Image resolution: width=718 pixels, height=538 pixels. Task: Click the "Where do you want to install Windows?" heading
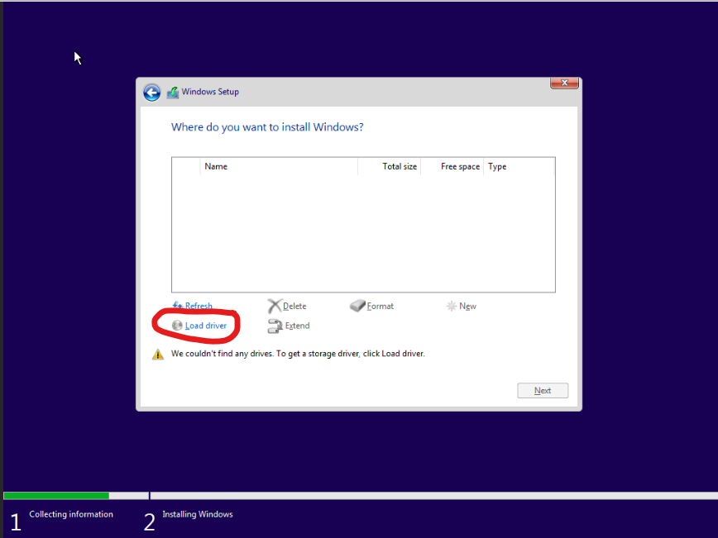pos(267,127)
